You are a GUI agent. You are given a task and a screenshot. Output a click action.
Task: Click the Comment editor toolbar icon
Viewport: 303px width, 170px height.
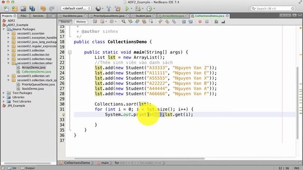tap(216, 22)
